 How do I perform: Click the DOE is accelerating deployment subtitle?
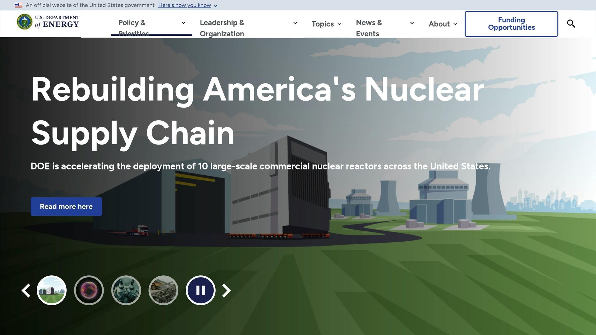260,166
